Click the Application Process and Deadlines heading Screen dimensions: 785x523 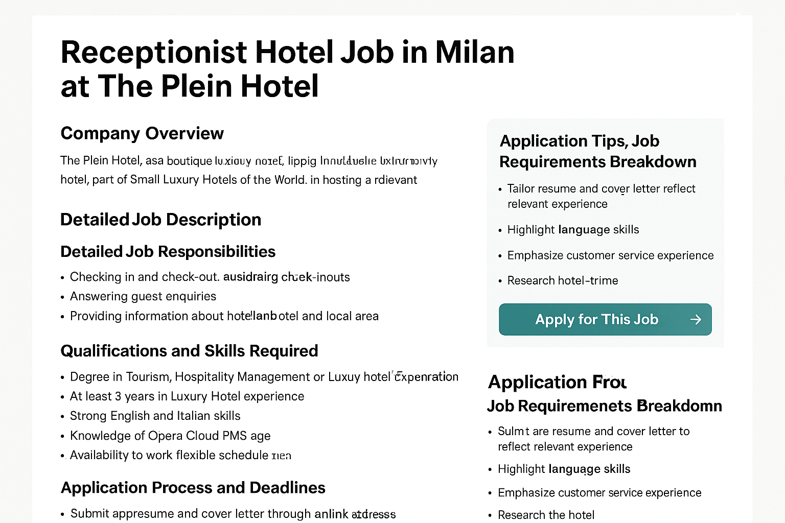pos(193,488)
